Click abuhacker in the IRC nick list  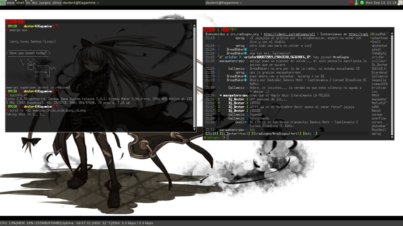[380, 46]
